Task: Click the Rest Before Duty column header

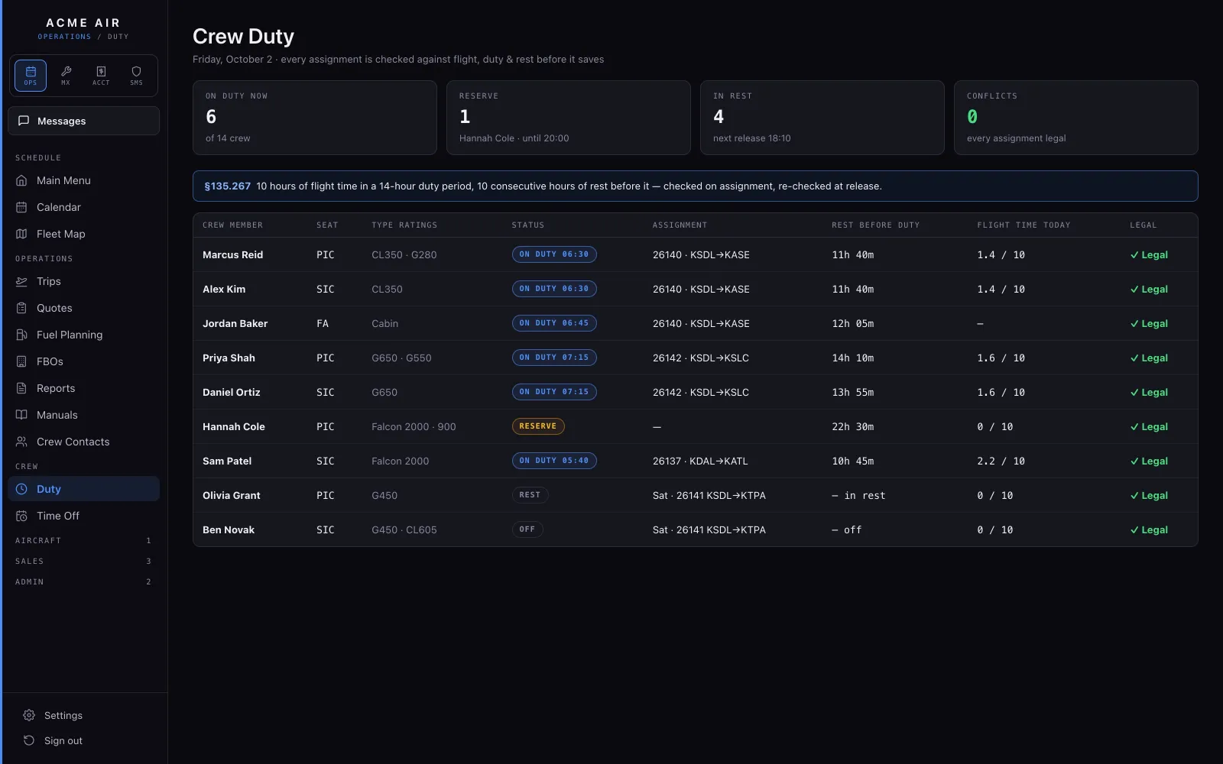Action: point(876,225)
